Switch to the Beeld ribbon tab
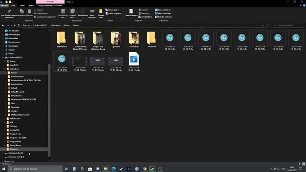Image resolution: width=306 pixels, height=172 pixels. (x=31, y=6)
